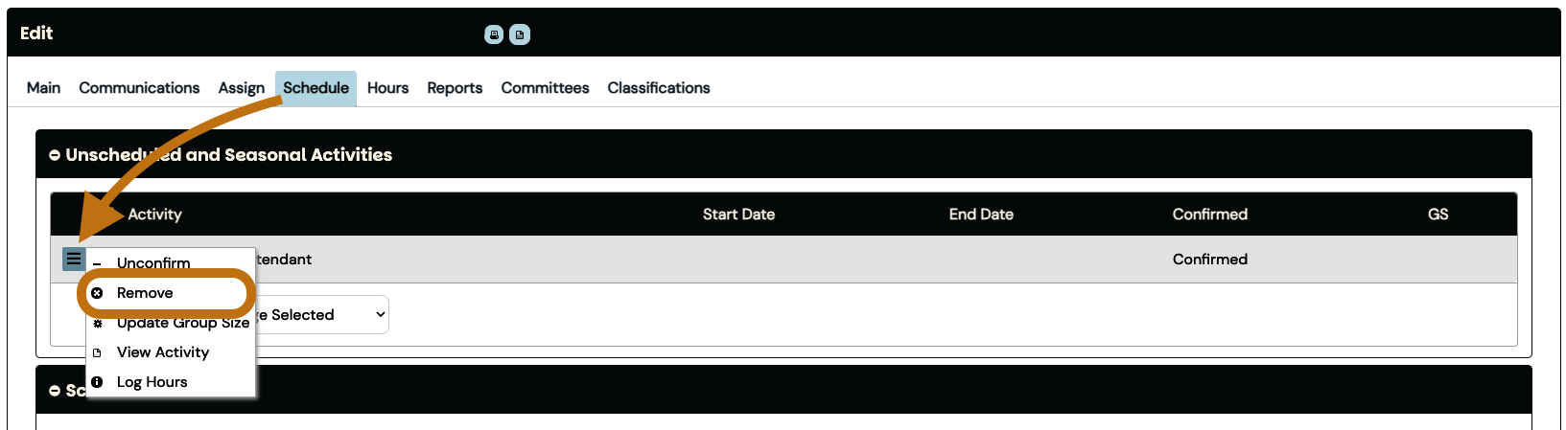The width and height of the screenshot is (1566, 430).
Task: Collapse Unscheduled and Seasonal Activities section
Action: [55, 155]
